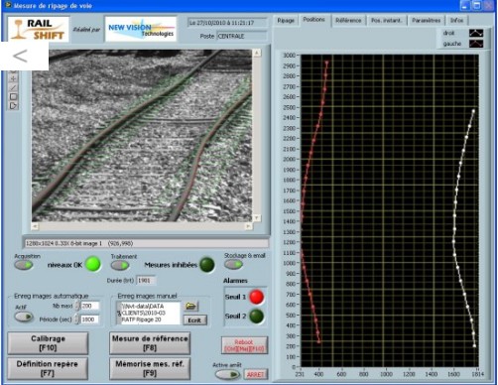
Task: Switch to the Ripage tab
Action: pyautogui.click(x=286, y=21)
